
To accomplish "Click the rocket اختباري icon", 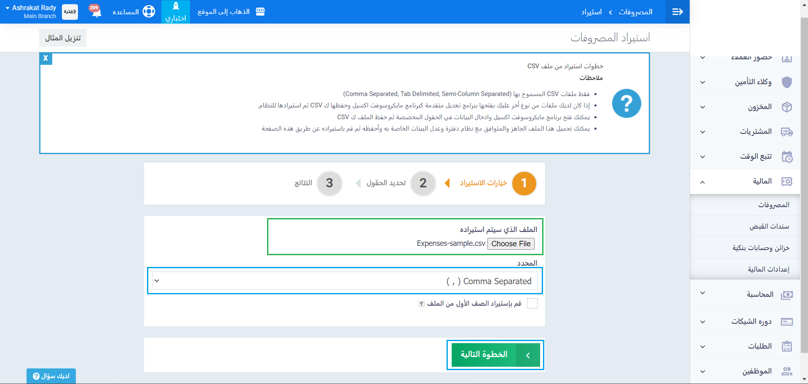I will click(x=176, y=7).
